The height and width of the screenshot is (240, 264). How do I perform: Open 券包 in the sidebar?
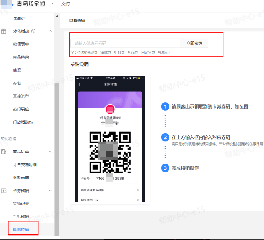17,83
